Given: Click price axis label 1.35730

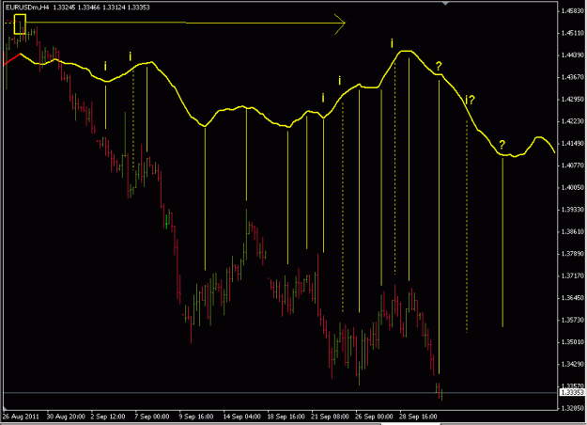Looking at the screenshot, I should coord(572,320).
